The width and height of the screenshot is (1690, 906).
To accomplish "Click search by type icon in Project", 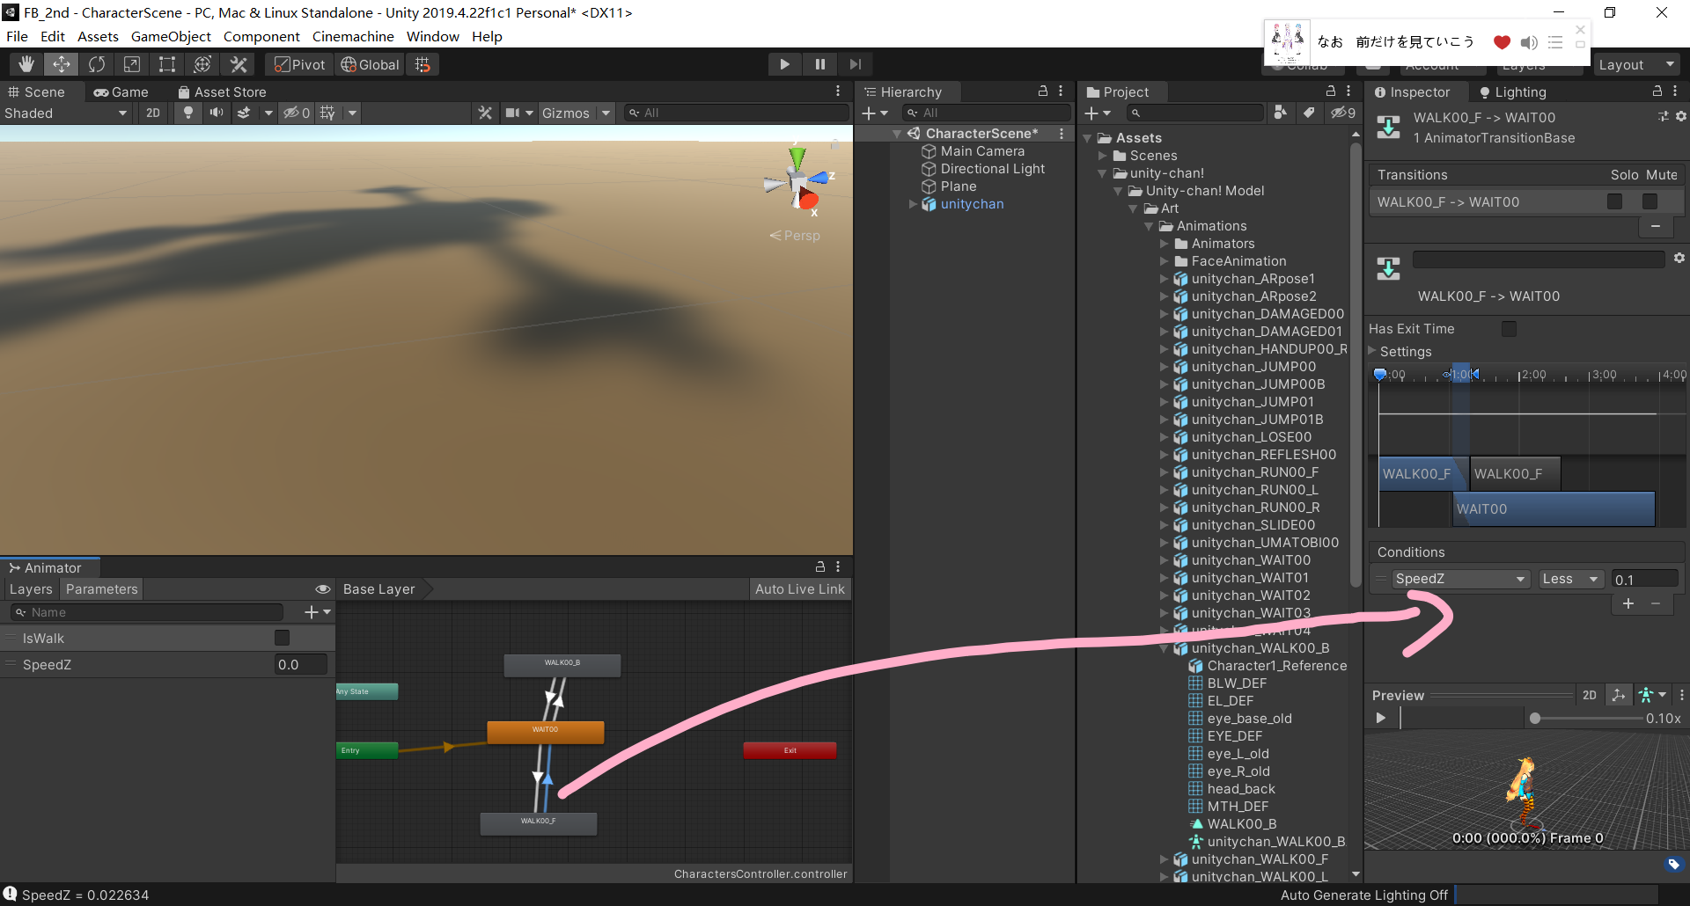I will click(x=1281, y=113).
